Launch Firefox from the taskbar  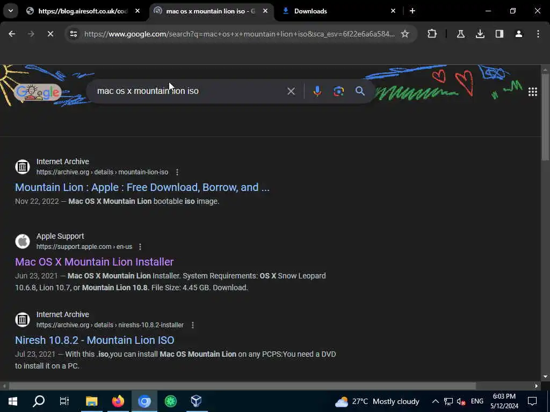pyautogui.click(x=118, y=401)
